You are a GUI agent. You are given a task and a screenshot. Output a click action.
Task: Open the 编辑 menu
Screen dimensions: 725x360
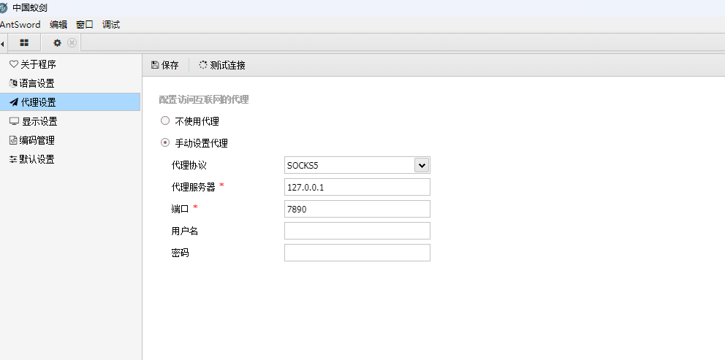coord(58,25)
